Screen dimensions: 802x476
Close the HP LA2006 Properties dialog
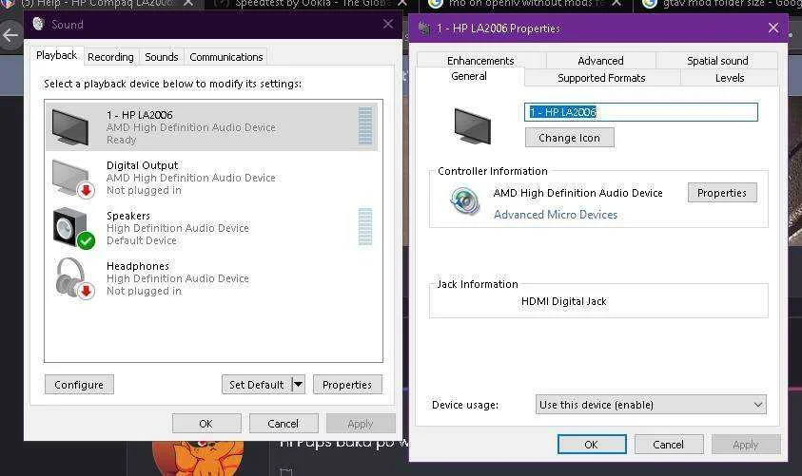pos(773,28)
